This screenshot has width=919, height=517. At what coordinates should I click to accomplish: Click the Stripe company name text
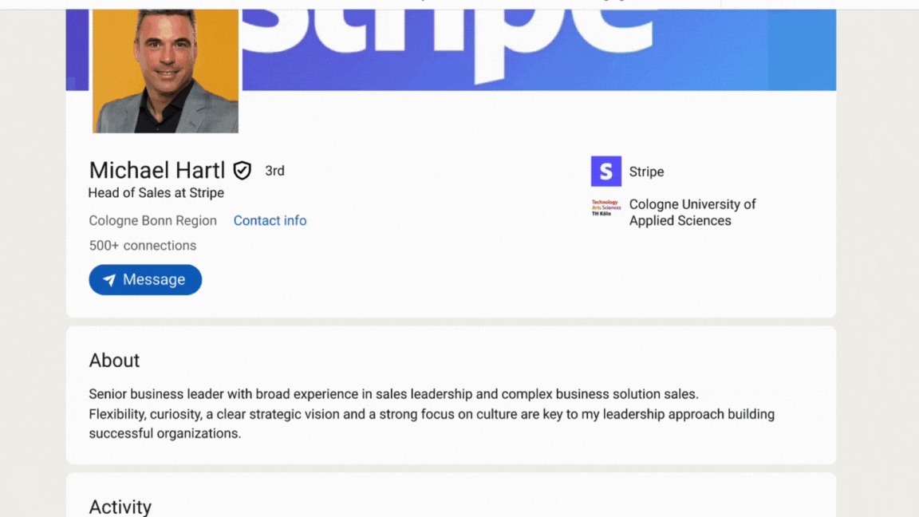tap(646, 172)
